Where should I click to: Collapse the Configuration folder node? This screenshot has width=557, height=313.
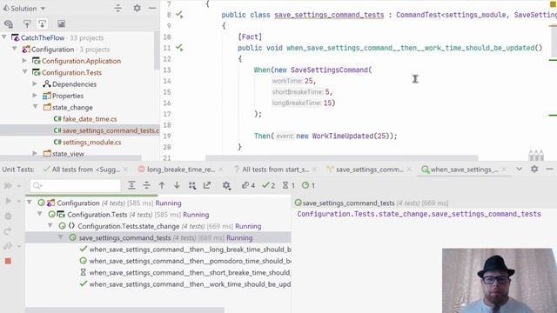tap(15, 49)
